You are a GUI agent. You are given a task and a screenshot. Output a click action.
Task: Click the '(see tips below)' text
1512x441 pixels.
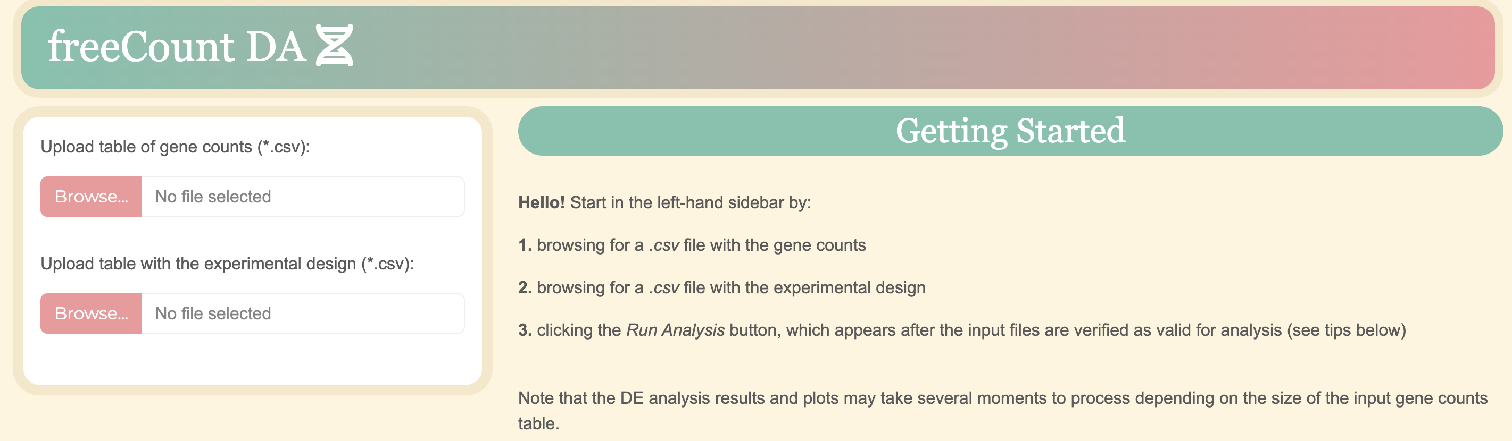click(1346, 330)
